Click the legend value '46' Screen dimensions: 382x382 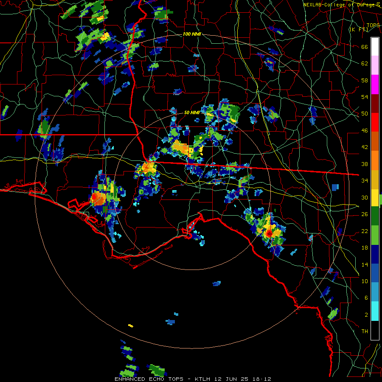pyautogui.click(x=365, y=131)
